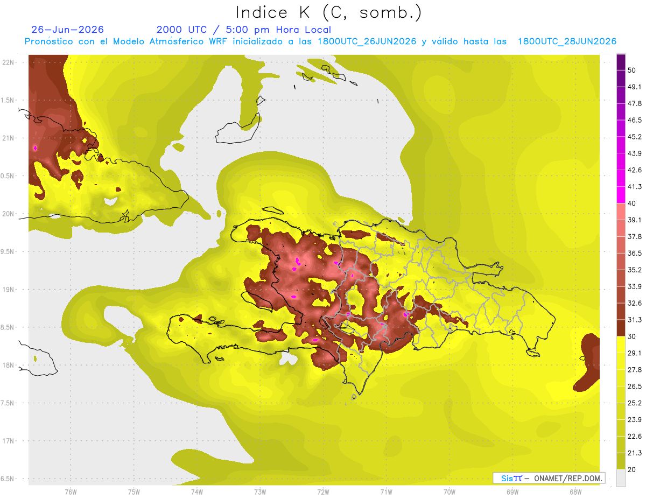Click the '68W' longitude label
Viewport: 646px width, 499px height.
tap(575, 491)
